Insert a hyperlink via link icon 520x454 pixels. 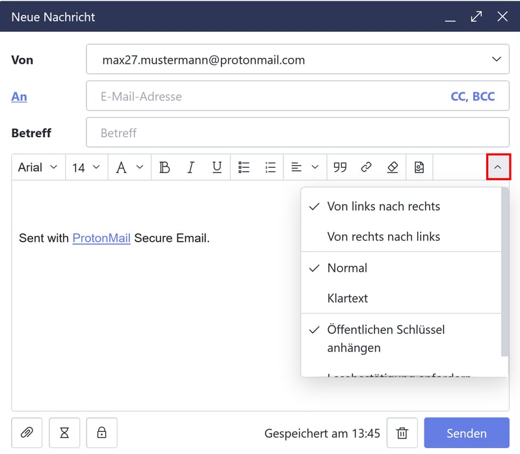[x=366, y=167]
